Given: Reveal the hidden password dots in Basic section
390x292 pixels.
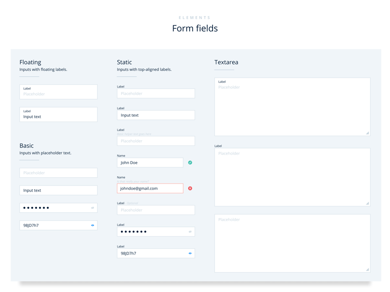Looking at the screenshot, I should pos(92,208).
